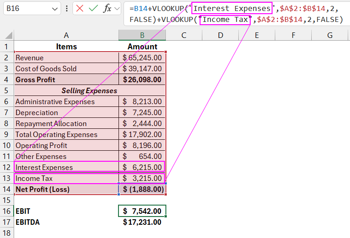Screen dimensions: 350x238
Task: Select the 'Operating Profit' cell
Action: [66, 145]
